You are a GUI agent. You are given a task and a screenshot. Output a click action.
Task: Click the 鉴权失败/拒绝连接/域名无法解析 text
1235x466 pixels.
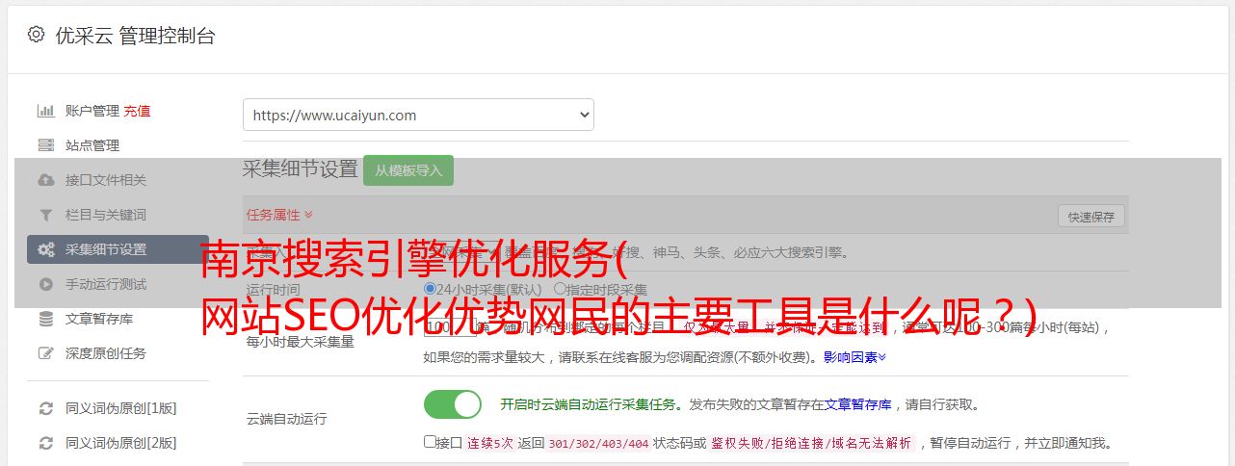(810, 444)
